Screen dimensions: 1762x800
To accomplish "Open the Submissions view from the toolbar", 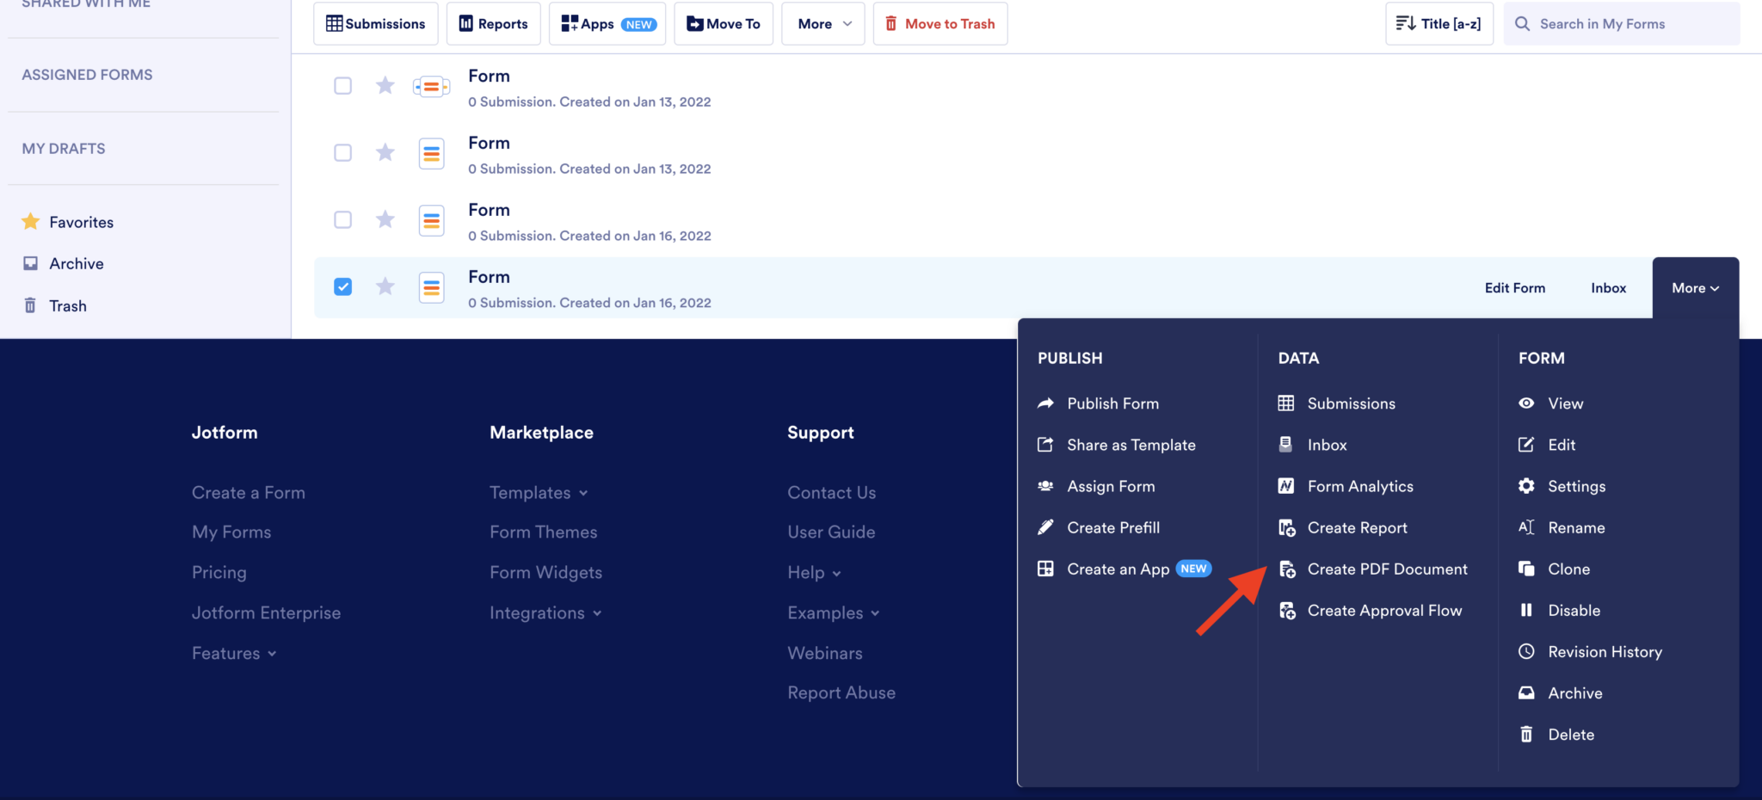I will [x=375, y=23].
